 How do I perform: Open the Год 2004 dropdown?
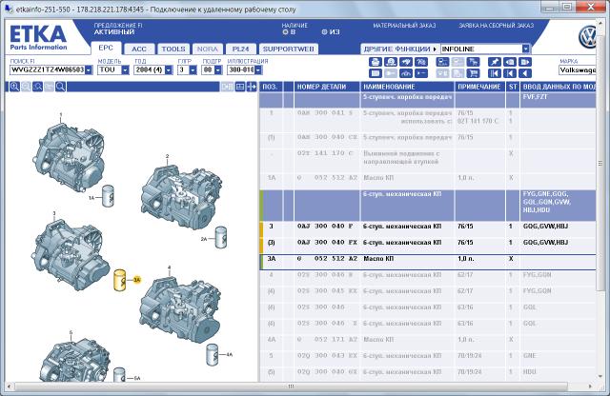pos(168,69)
